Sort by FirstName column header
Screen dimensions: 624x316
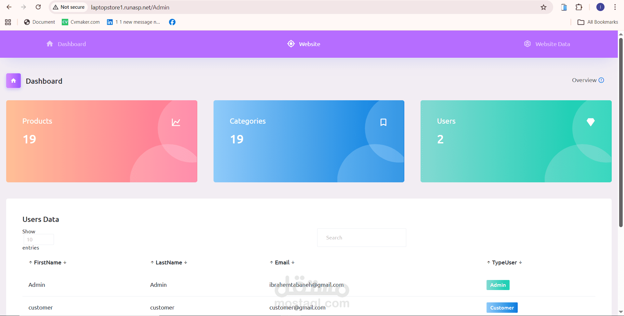pyautogui.click(x=47, y=262)
